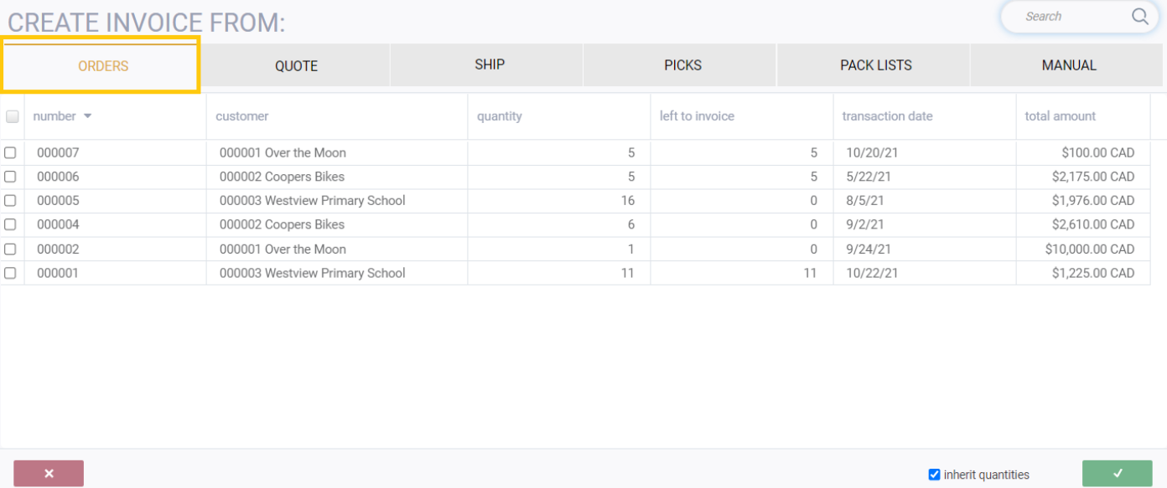Viewport: 1167px width, 488px height.
Task: Click the transaction date column header
Action: coord(887,116)
